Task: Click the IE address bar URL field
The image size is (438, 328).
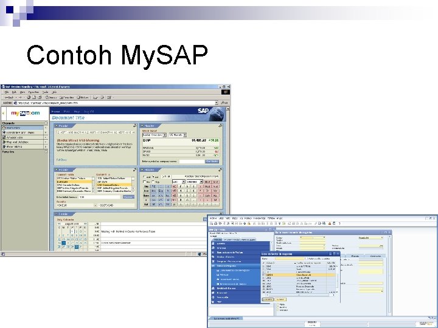Action: click(x=115, y=103)
